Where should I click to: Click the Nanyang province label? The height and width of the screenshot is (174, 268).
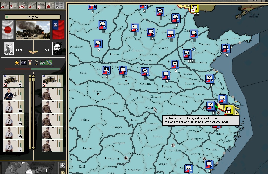pos(123,84)
